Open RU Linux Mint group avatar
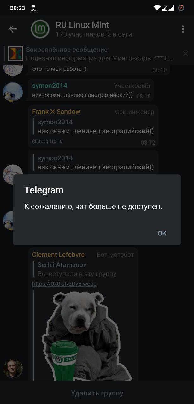 coord(40,29)
